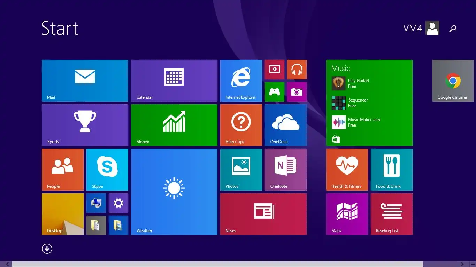This screenshot has height=267, width=476.
Task: Launch the Money chart tile
Action: (x=174, y=125)
